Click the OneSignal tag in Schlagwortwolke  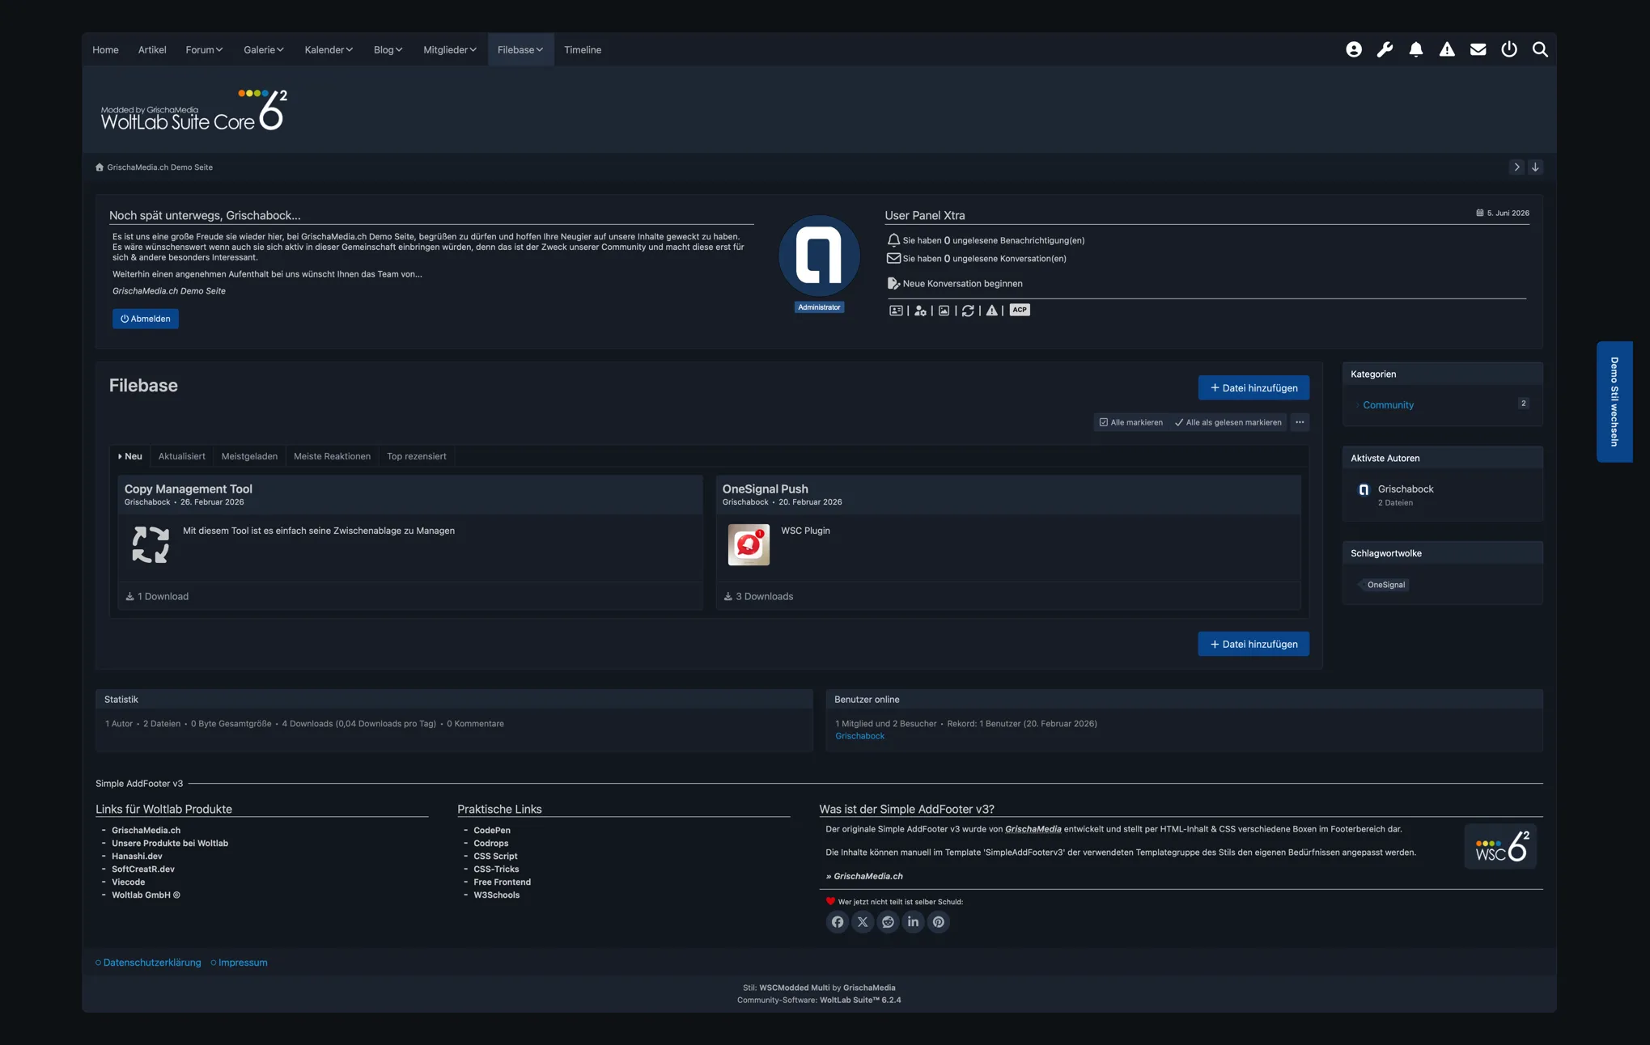point(1385,585)
